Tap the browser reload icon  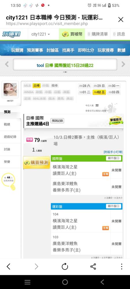[65, 266]
